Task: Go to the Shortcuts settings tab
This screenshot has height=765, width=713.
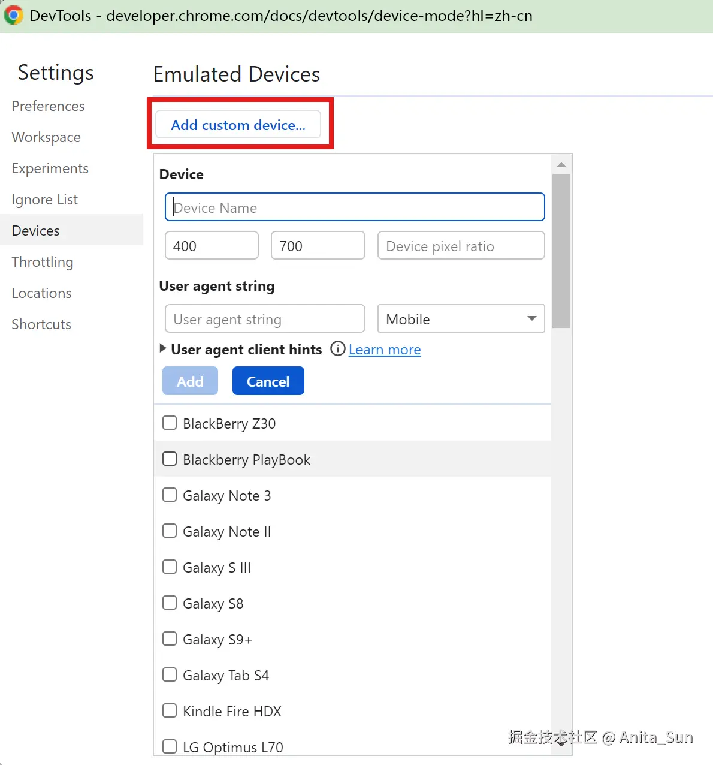Action: coord(41,324)
